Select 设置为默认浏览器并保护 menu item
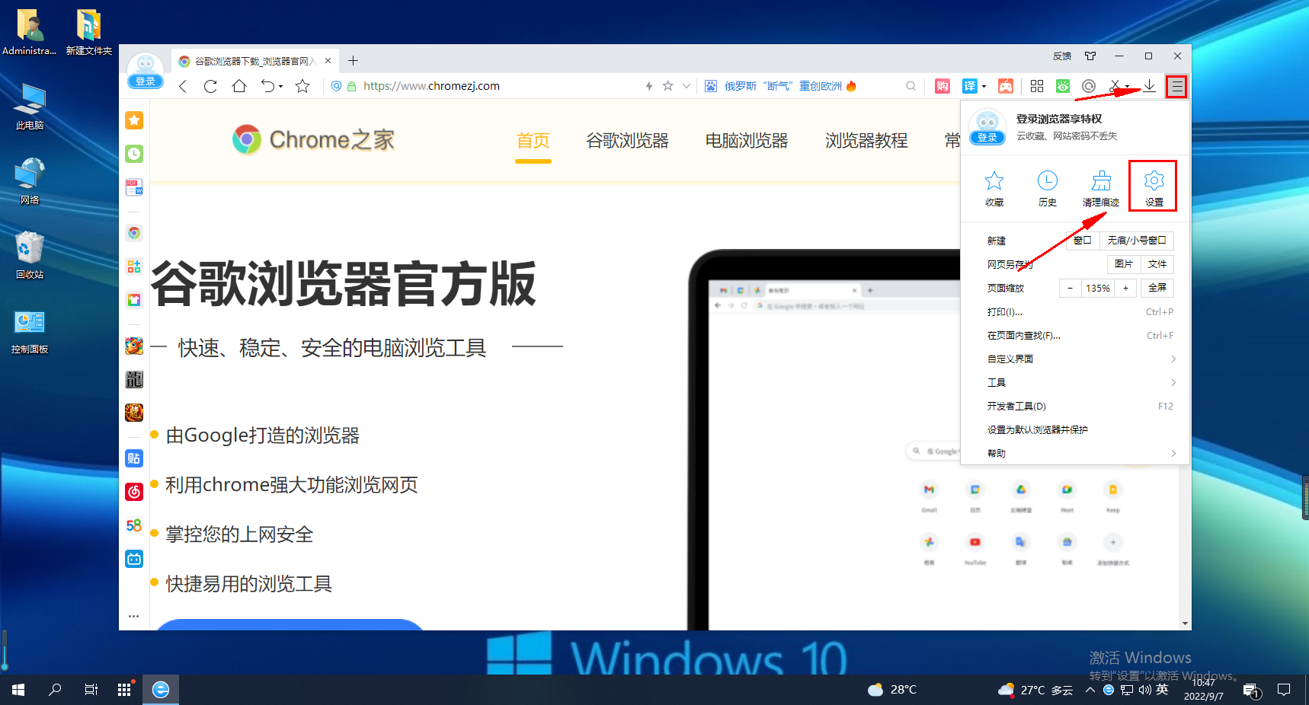Image resolution: width=1309 pixels, height=705 pixels. click(1077, 429)
